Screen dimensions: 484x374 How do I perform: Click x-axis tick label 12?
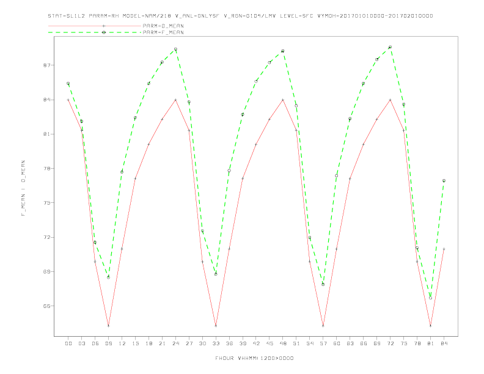click(x=122, y=343)
